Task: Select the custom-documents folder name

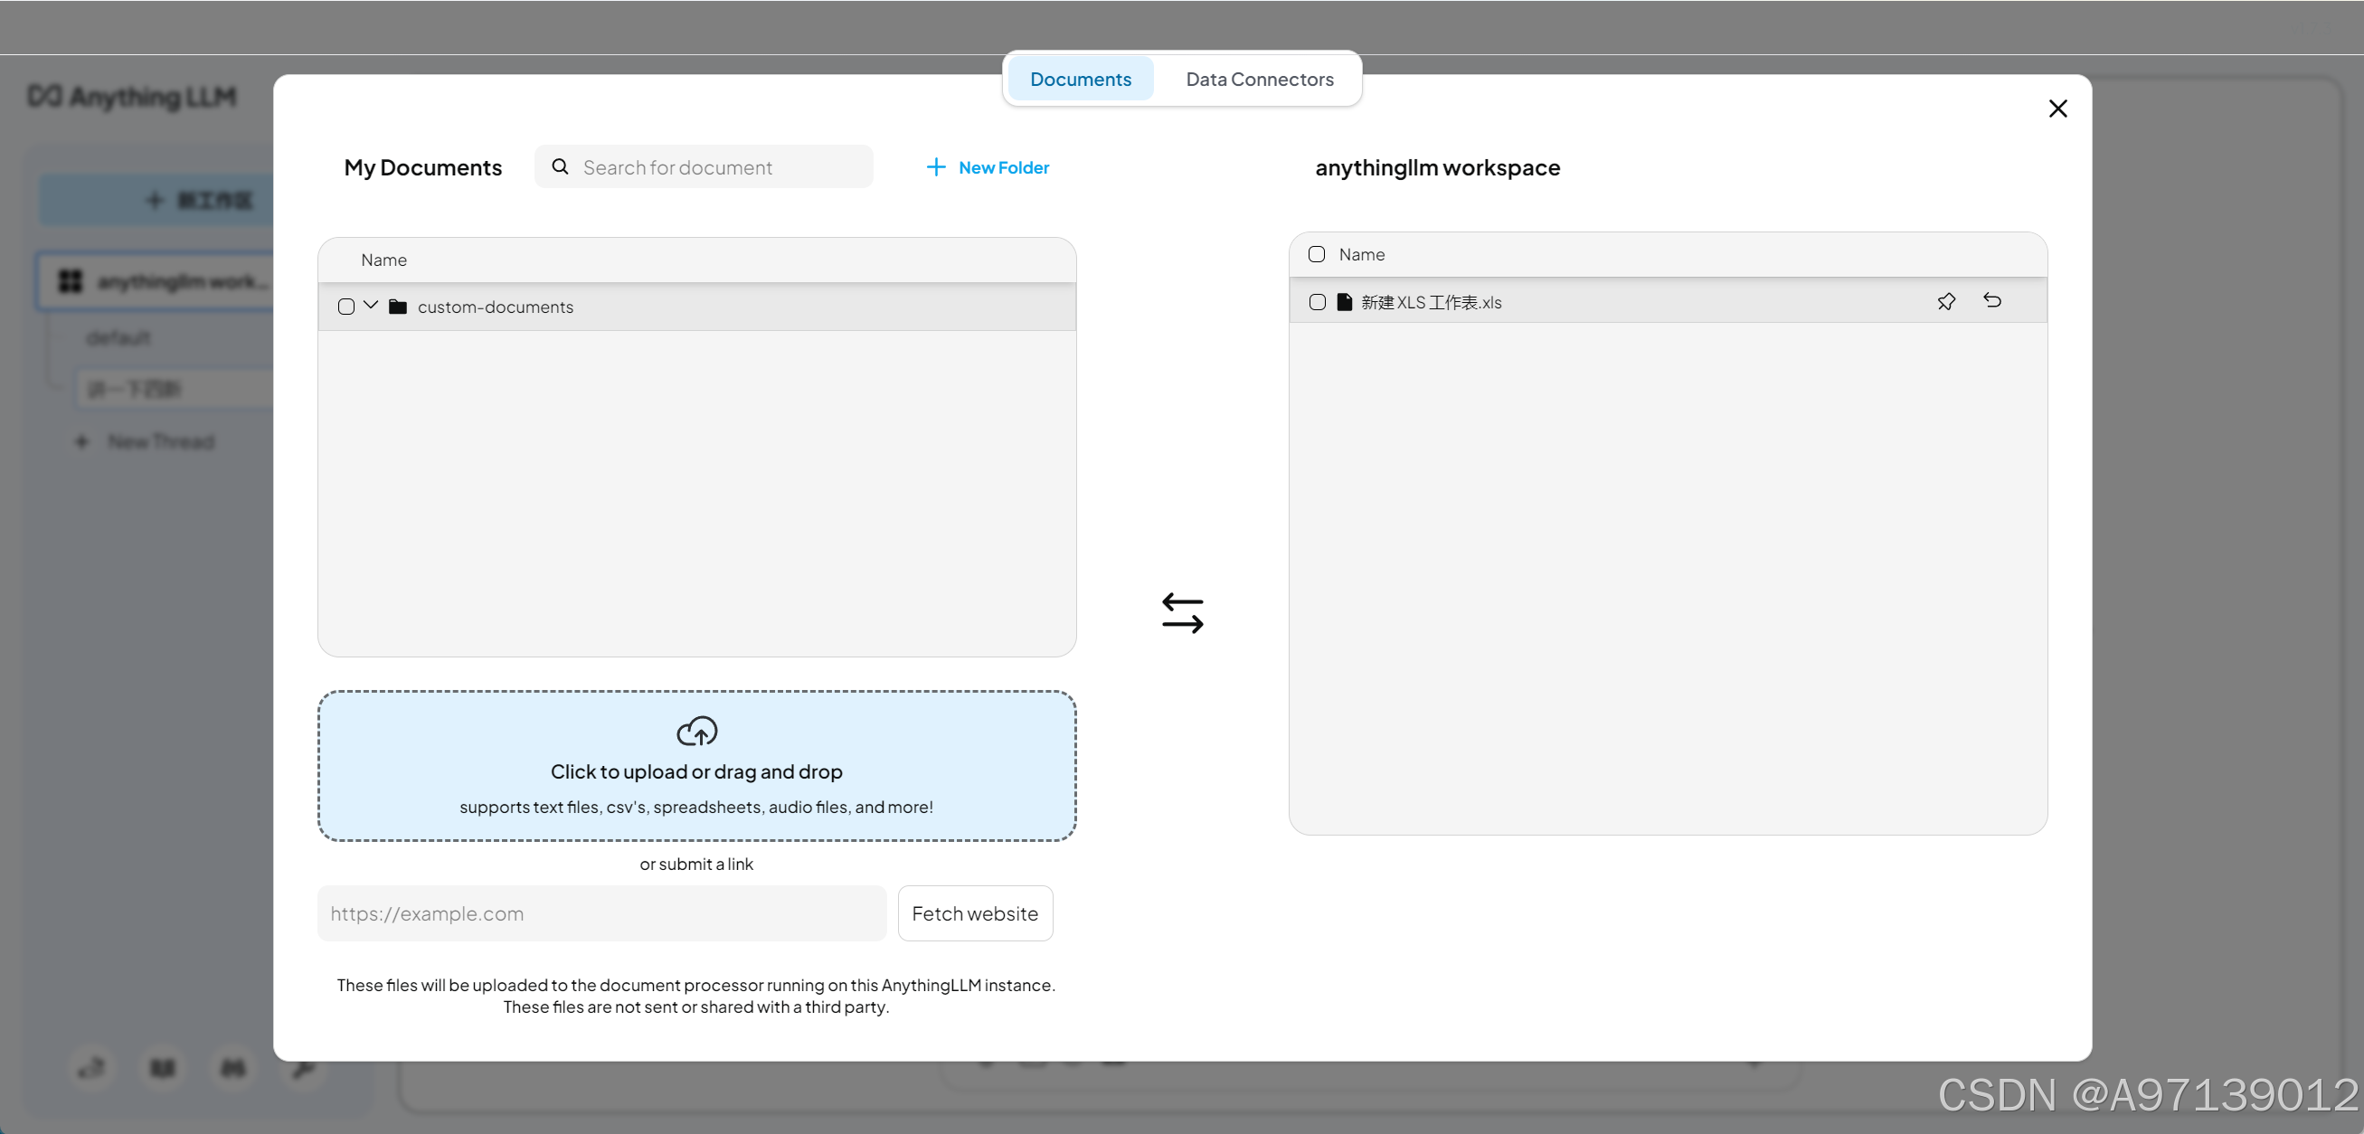Action: [496, 307]
